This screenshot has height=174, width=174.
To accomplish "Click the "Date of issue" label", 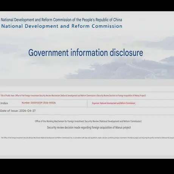I will tap(9, 111).
